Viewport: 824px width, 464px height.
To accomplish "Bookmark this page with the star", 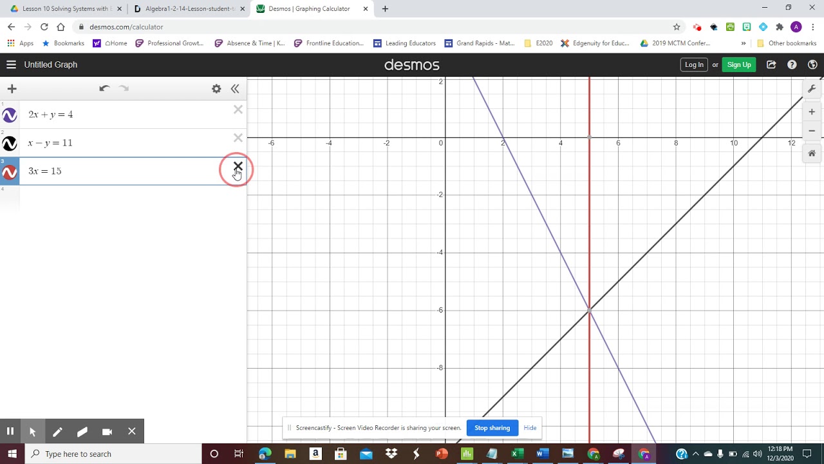I will point(677,27).
